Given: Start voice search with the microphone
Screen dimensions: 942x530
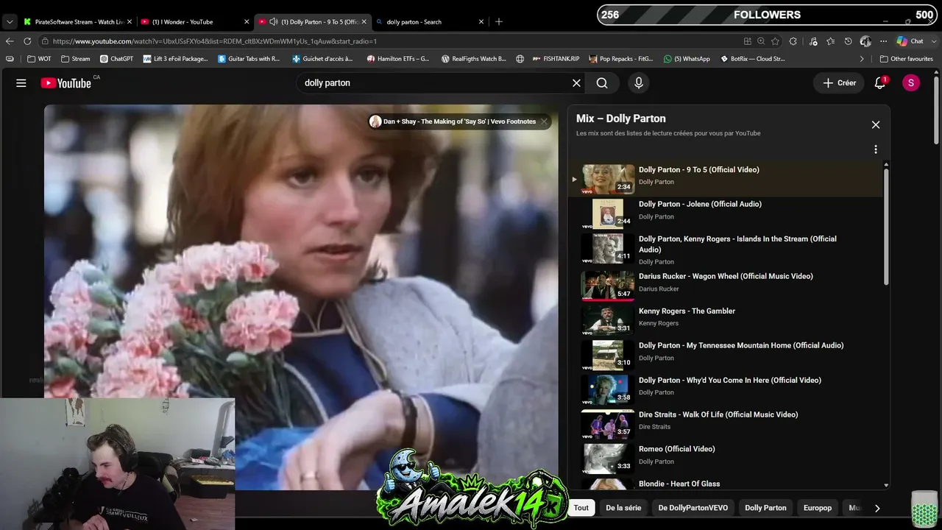Looking at the screenshot, I should pyautogui.click(x=639, y=83).
